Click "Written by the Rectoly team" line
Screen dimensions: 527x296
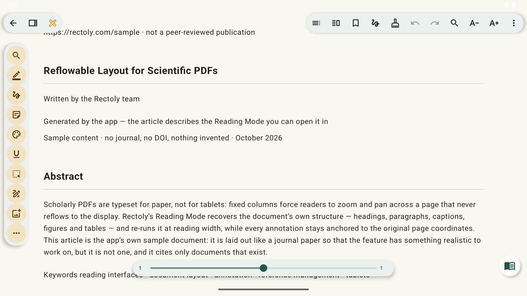(92, 99)
